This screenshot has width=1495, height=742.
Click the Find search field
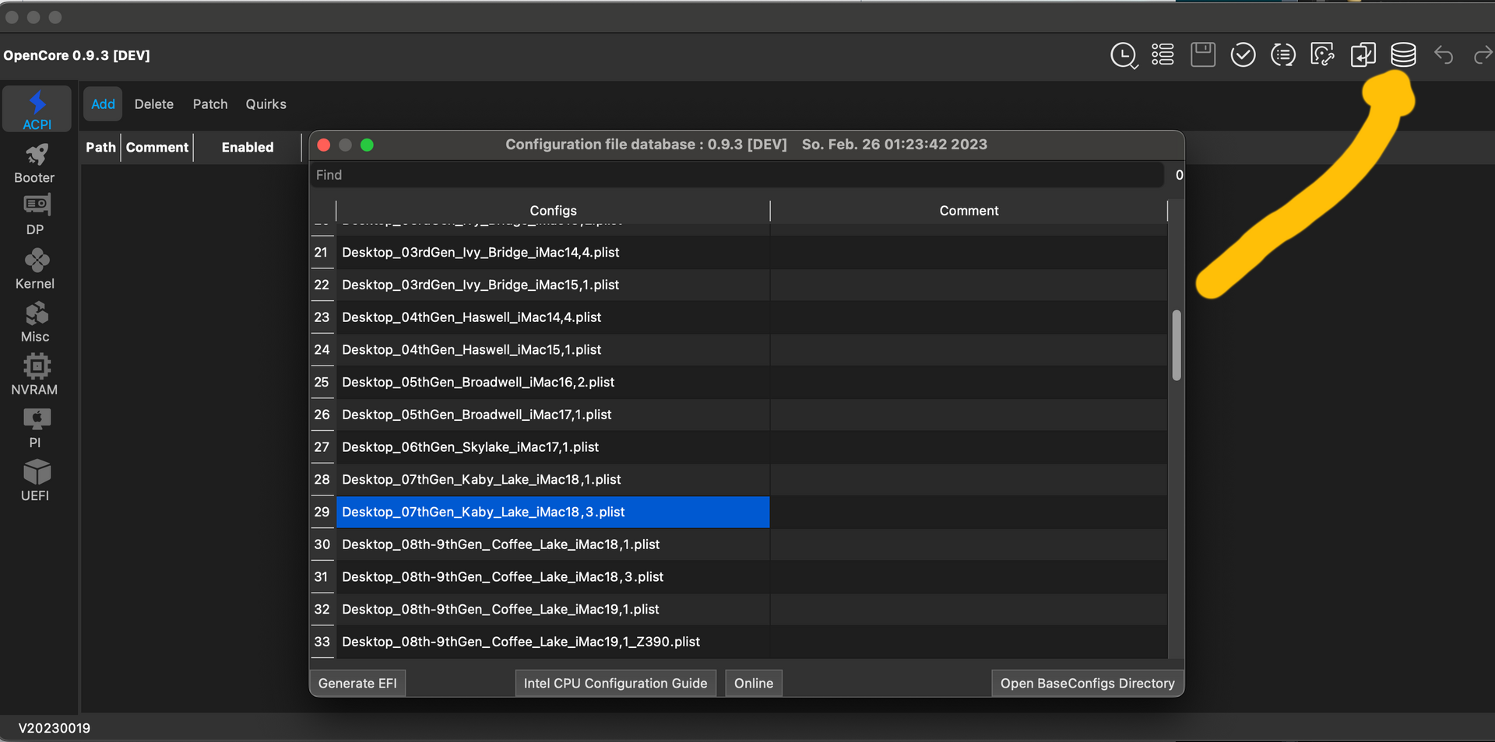tap(737, 175)
